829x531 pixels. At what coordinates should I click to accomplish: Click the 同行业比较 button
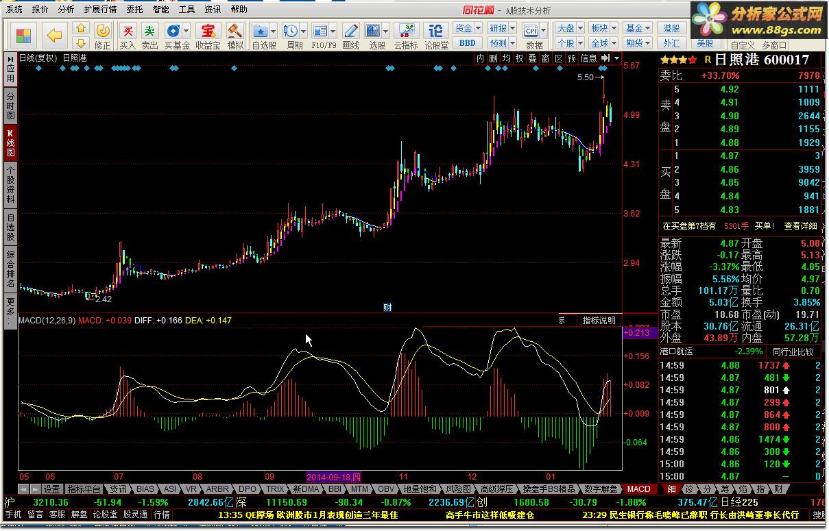pyautogui.click(x=792, y=351)
